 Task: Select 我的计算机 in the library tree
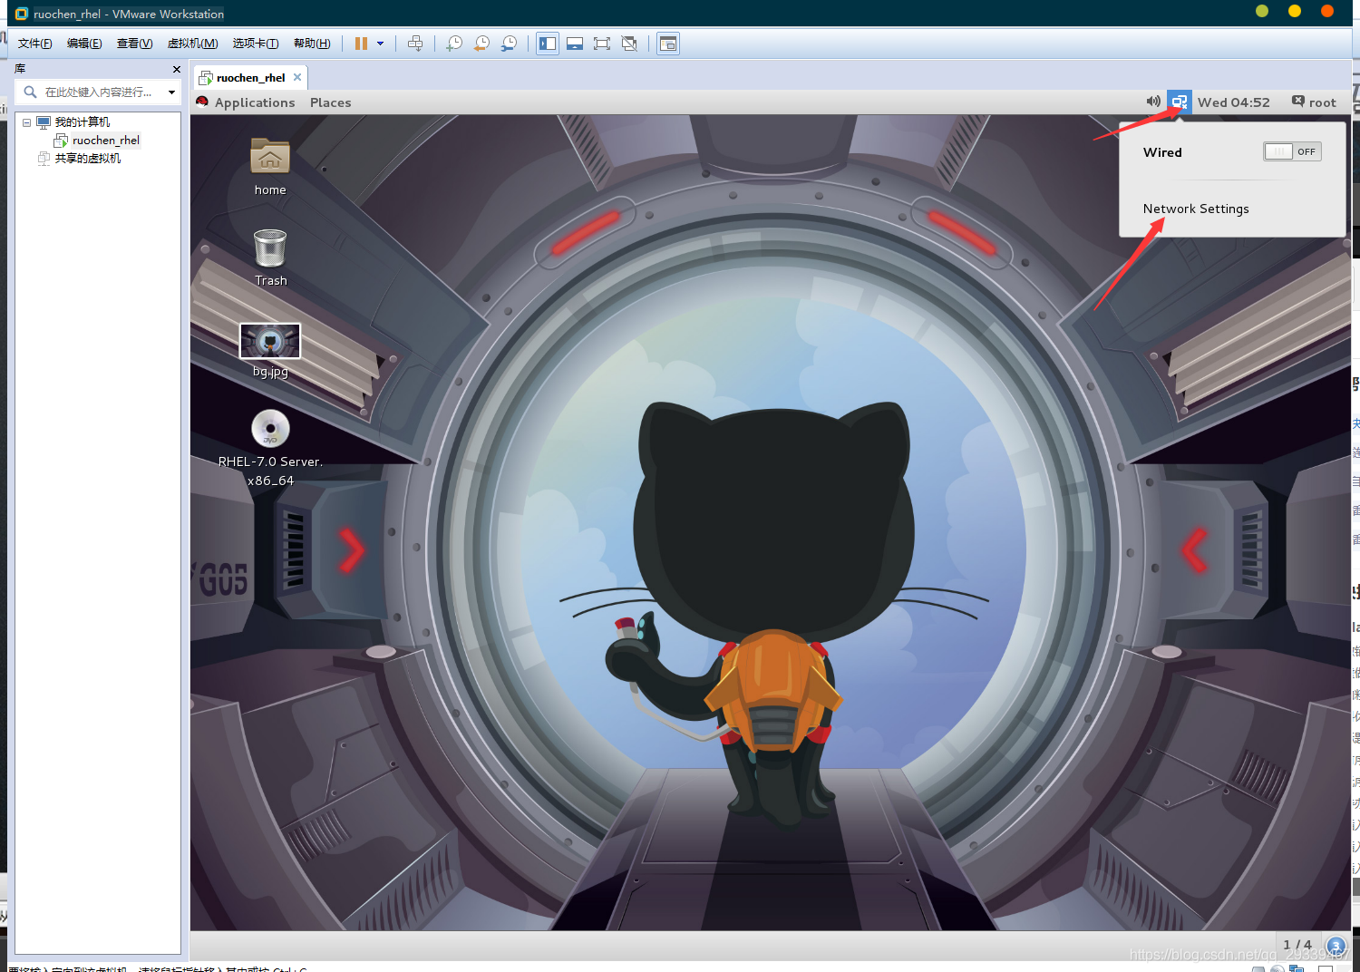pos(82,122)
